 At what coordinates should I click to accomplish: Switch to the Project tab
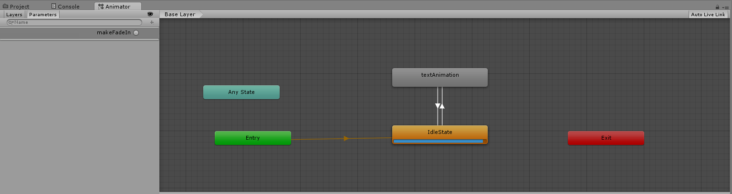click(17, 7)
